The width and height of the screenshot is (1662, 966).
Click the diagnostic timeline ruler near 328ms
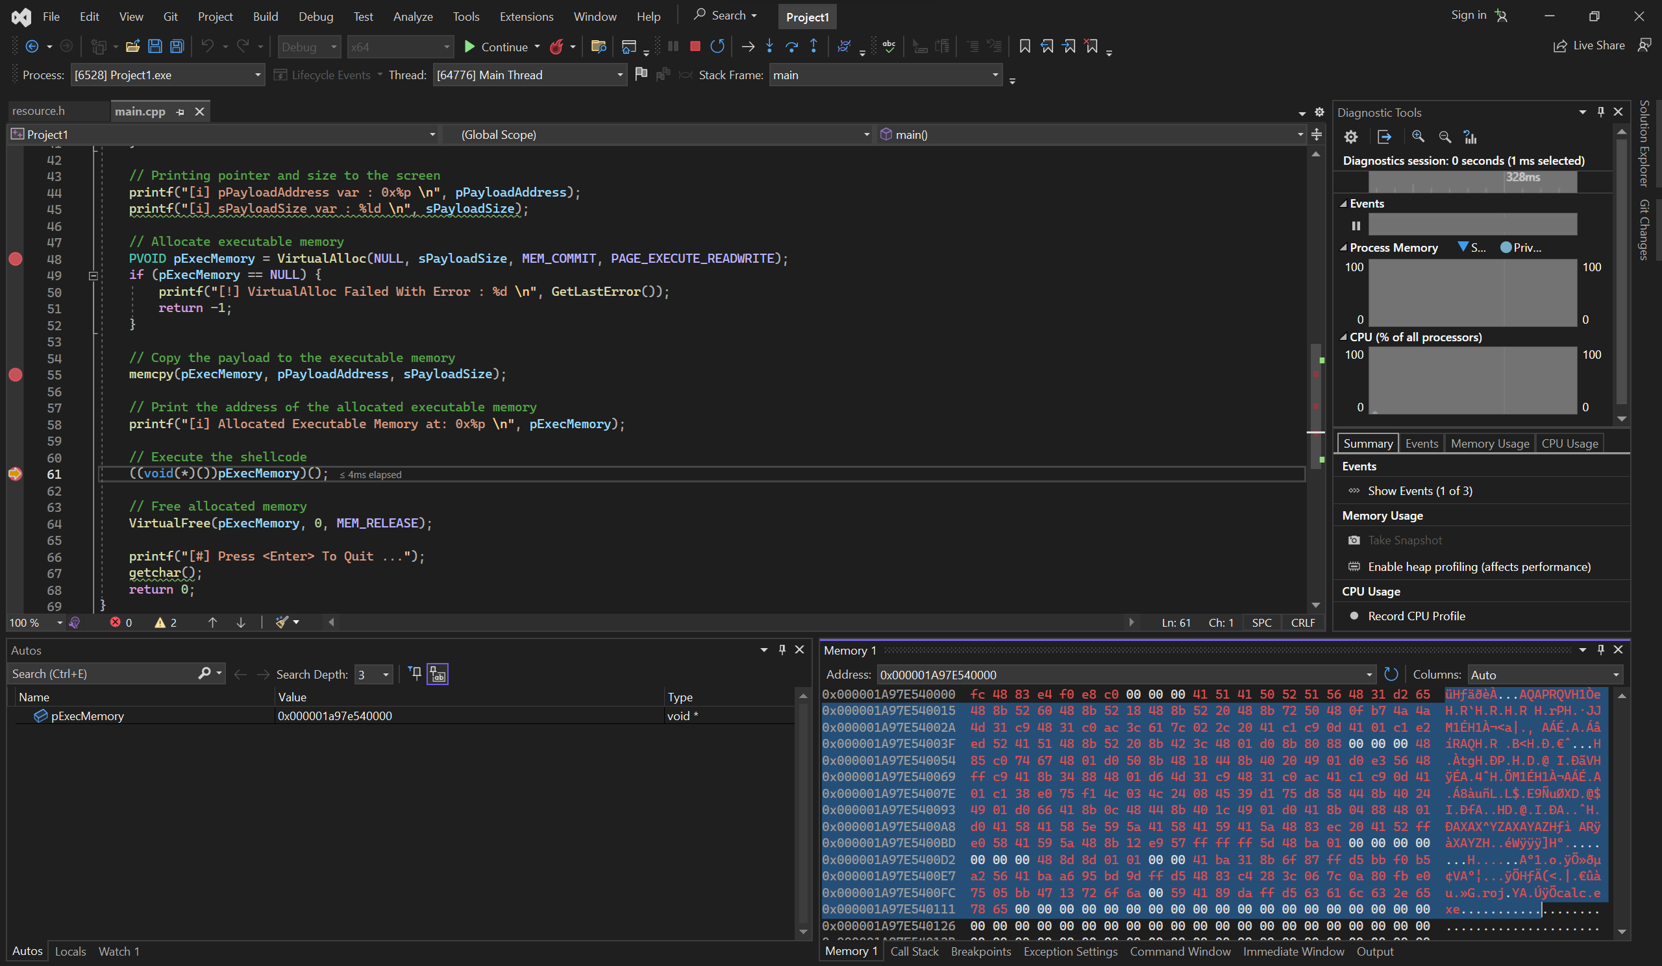[x=1472, y=181]
